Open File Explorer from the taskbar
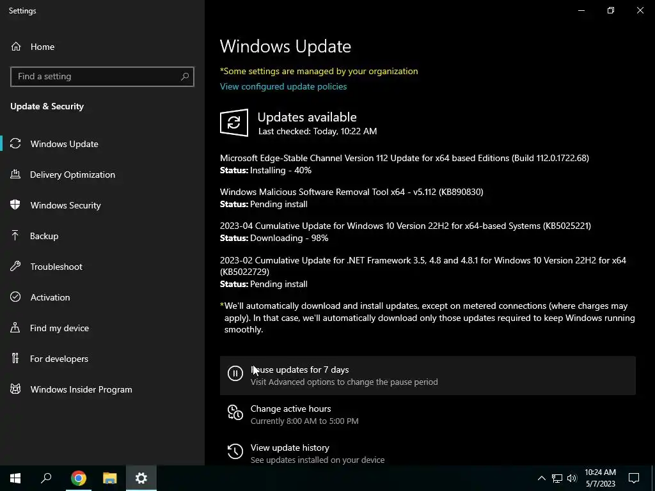 [x=110, y=478]
